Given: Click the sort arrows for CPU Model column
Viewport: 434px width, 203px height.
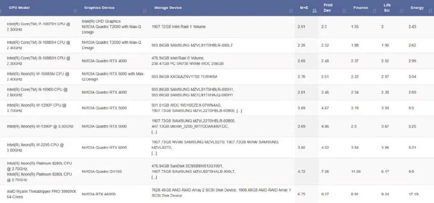Looking at the screenshot, I should click(75, 11).
